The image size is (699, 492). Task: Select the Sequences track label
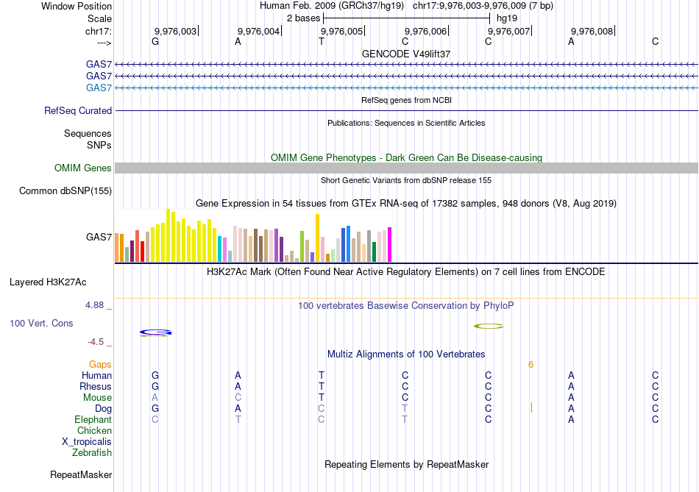point(88,133)
